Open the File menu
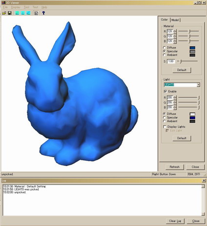Image resolution: width=207 pixels, height=226 pixels. pyautogui.click(x=5, y=7)
